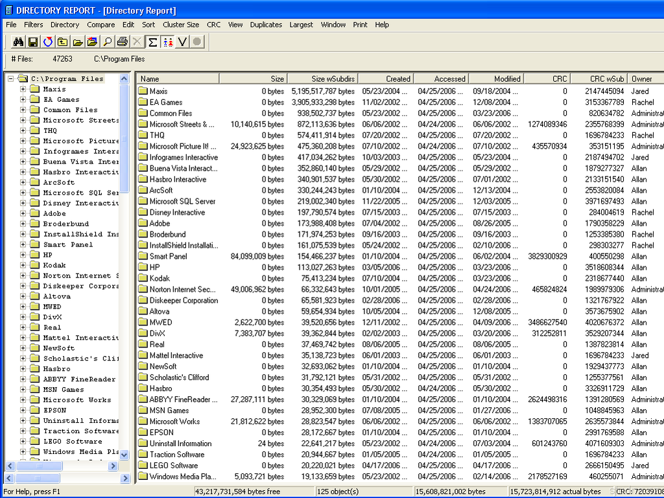Collapse the C:\Program Files root node
664x498 pixels.
tap(11, 79)
